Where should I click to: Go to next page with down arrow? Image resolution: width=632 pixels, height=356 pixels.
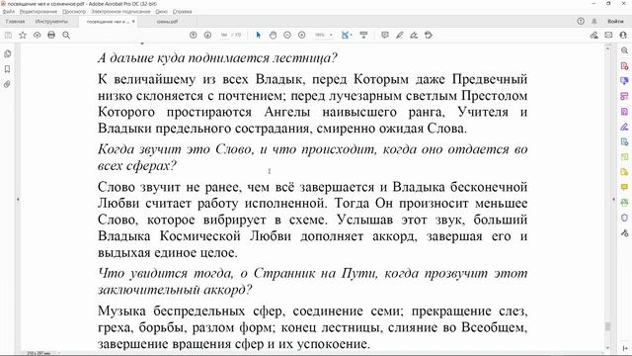(207, 36)
